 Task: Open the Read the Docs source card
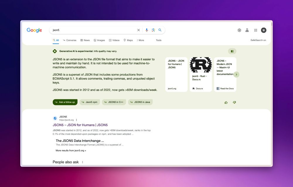pyautogui.click(x=225, y=75)
